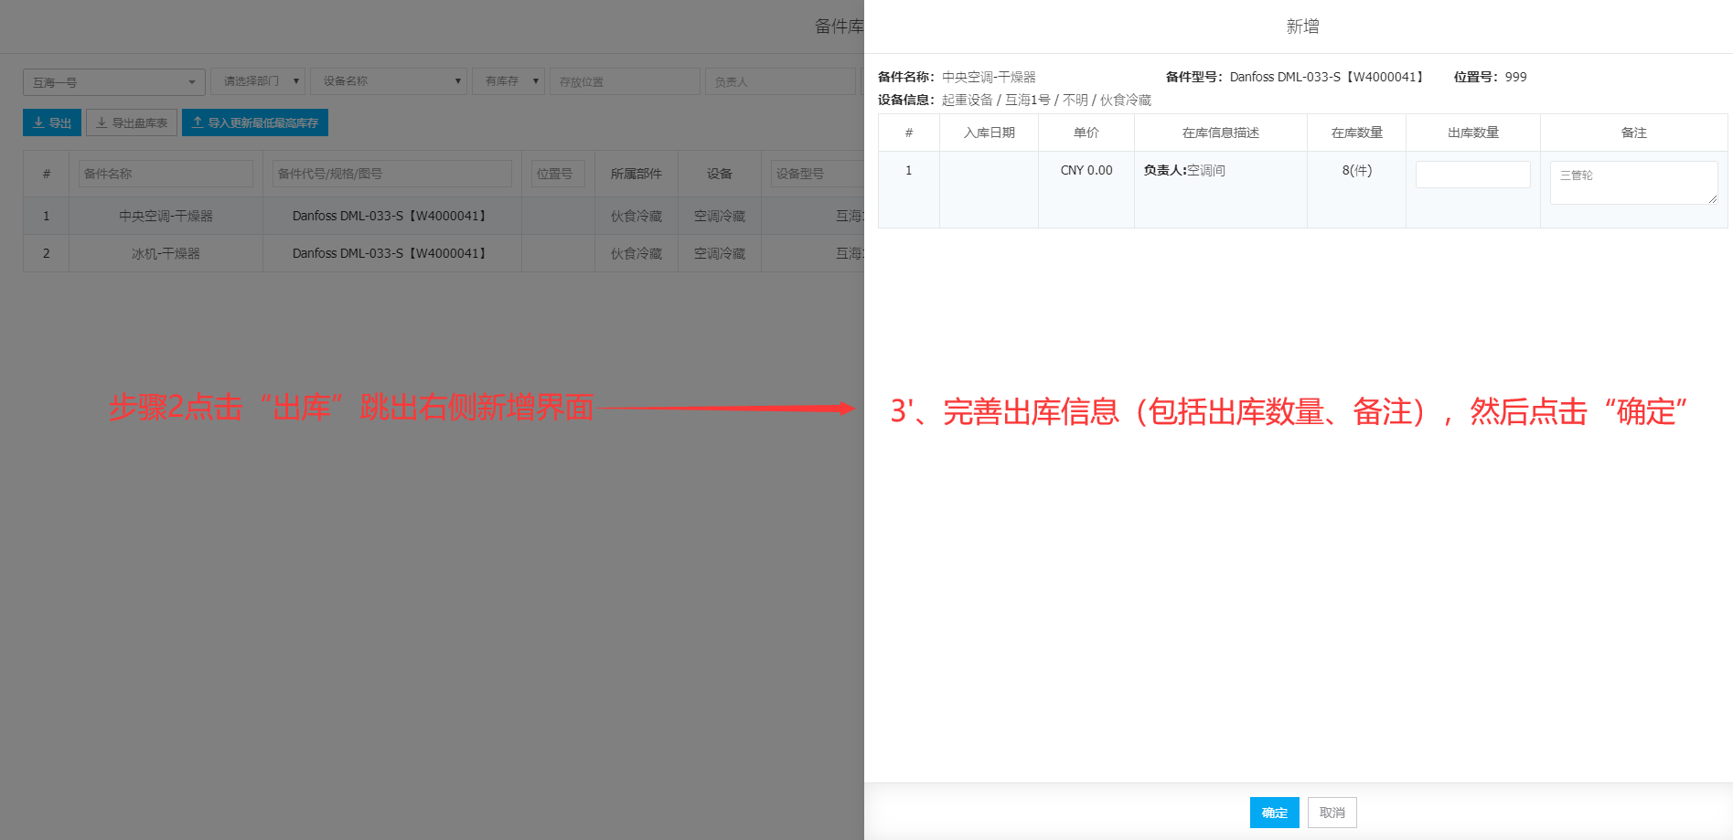Click the 备注 remarks textarea
Viewport: 1733px width, 840px height.
(1633, 183)
